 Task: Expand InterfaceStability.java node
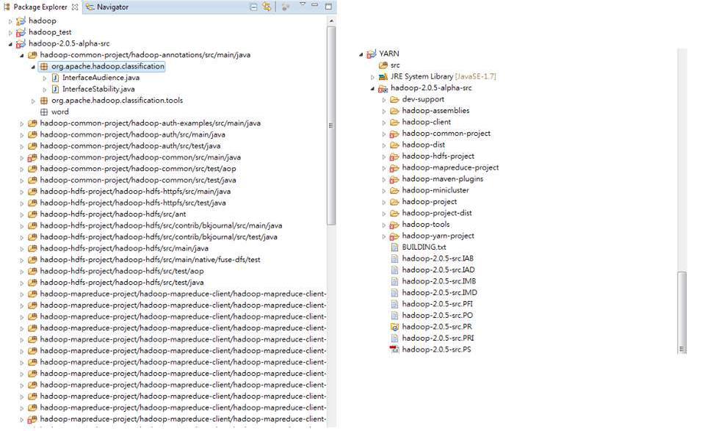(45, 90)
